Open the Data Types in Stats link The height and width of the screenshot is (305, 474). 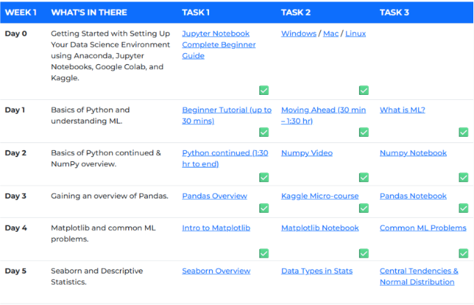pyautogui.click(x=316, y=271)
